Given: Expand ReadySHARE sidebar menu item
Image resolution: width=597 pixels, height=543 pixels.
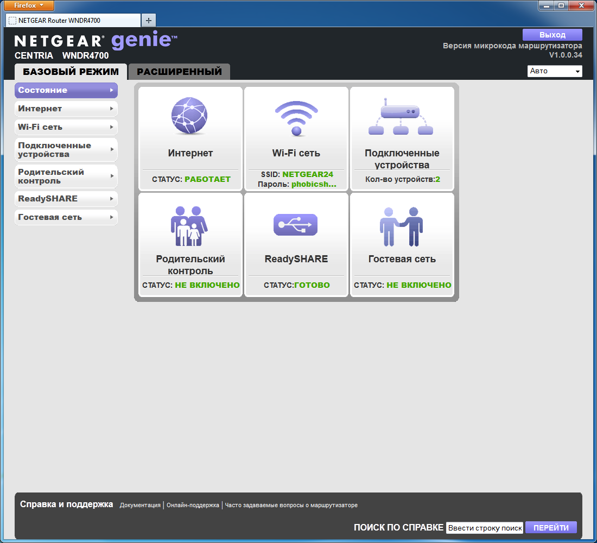Looking at the screenshot, I should coord(66,199).
